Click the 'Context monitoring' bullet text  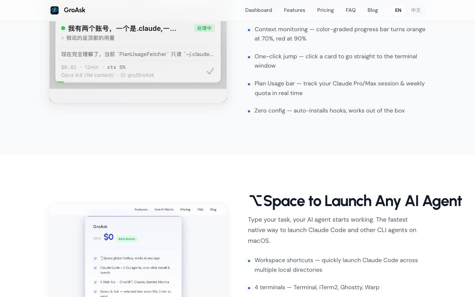pyautogui.click(x=340, y=34)
